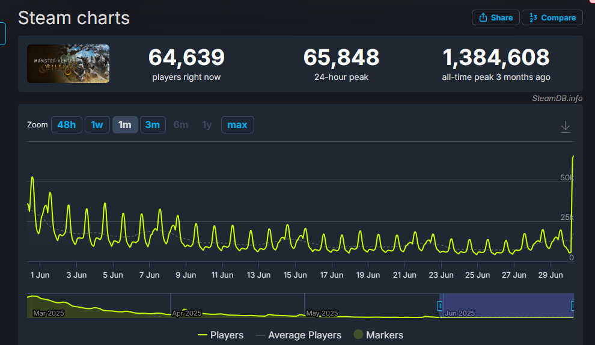Click the share icon inside Share button
This screenshot has height=345, width=595.
[x=483, y=17]
